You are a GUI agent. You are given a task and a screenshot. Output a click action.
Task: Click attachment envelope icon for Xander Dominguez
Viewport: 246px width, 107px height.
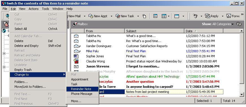[x=77, y=46]
